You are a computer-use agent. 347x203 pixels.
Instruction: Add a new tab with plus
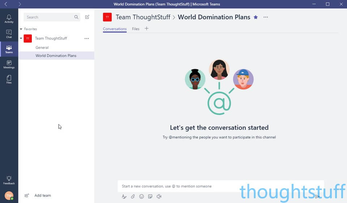[146, 28]
